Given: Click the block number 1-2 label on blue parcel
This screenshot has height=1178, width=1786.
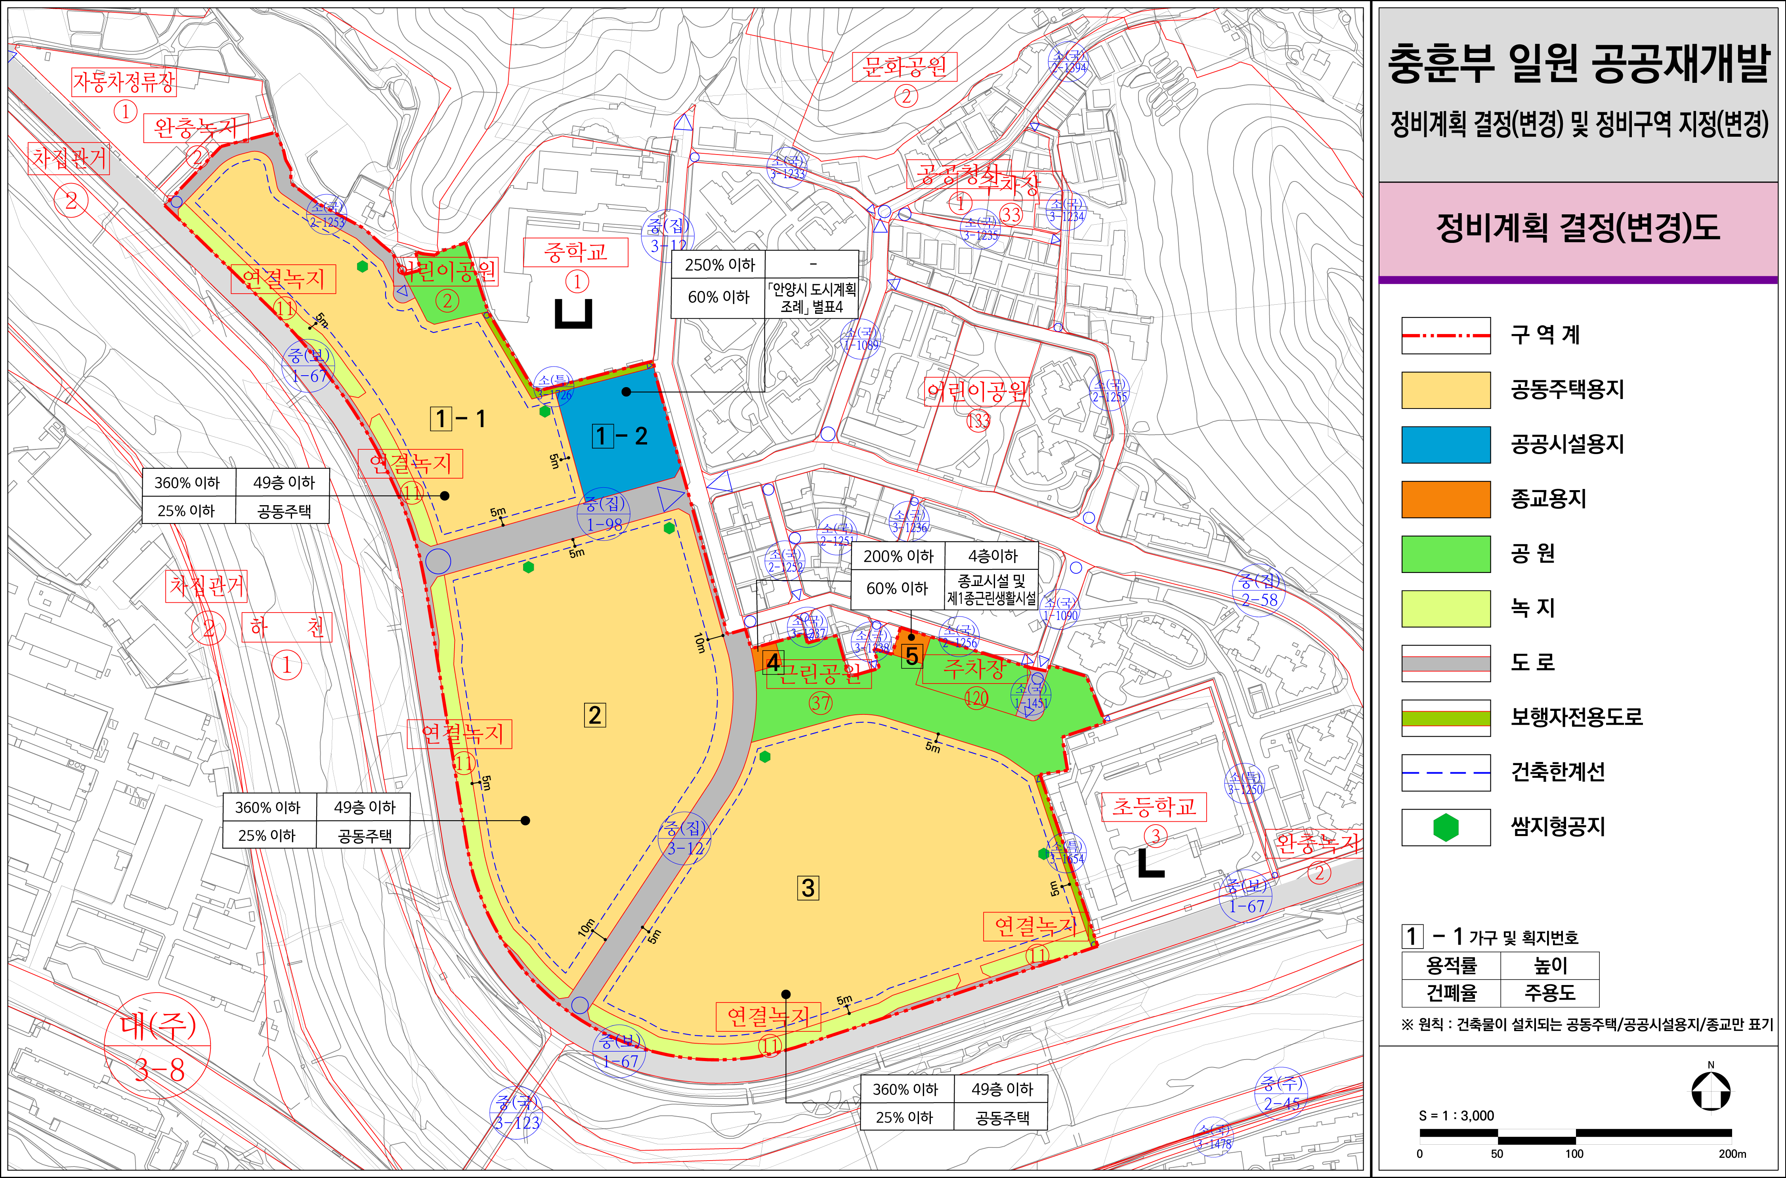Looking at the screenshot, I should pyautogui.click(x=619, y=436).
